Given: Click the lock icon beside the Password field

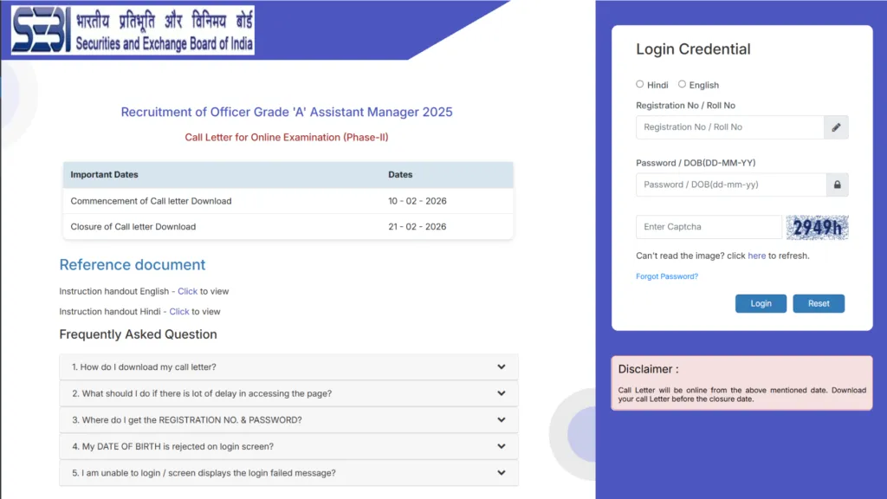Looking at the screenshot, I should pos(837,185).
